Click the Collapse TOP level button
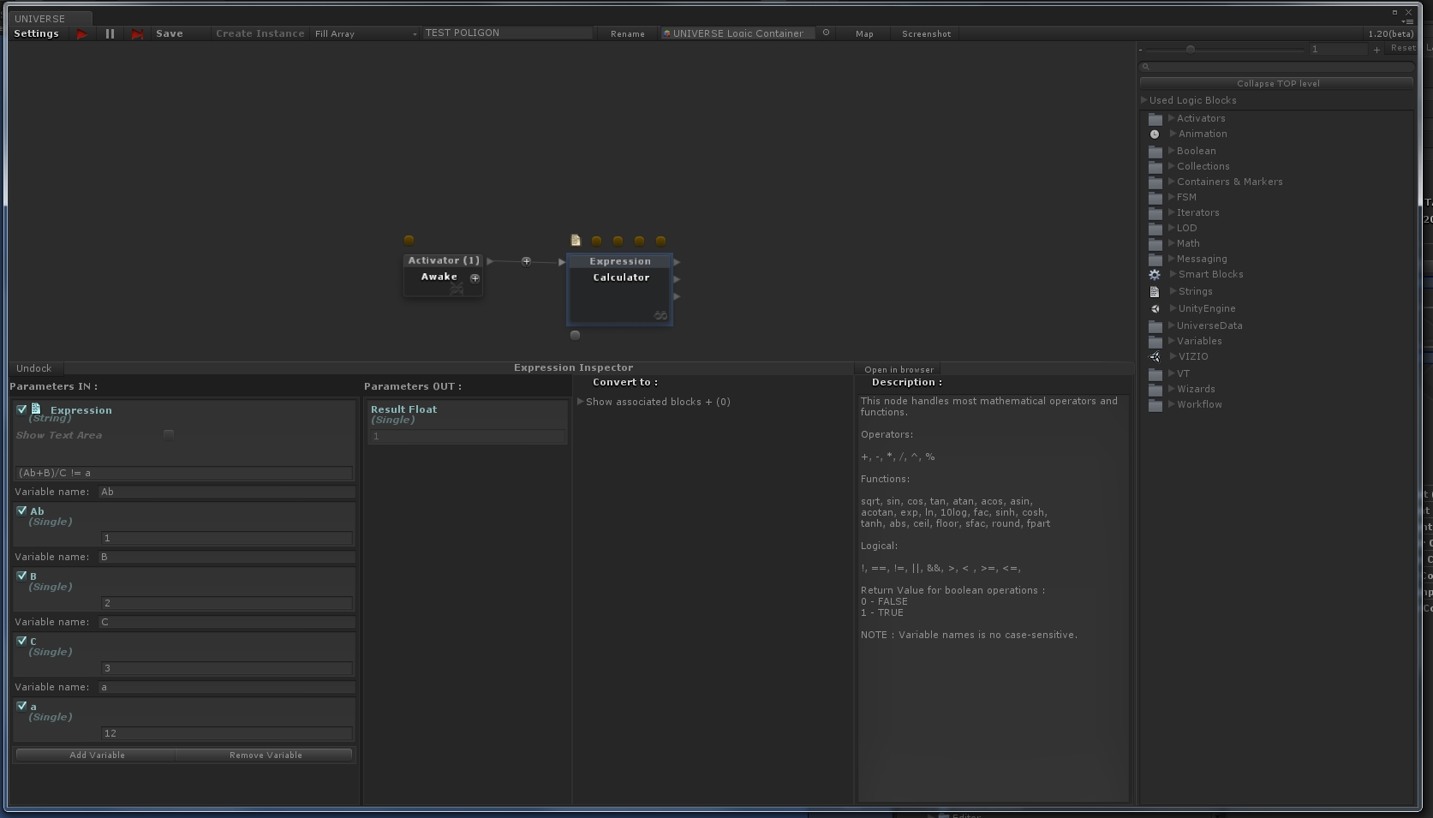 pyautogui.click(x=1277, y=84)
